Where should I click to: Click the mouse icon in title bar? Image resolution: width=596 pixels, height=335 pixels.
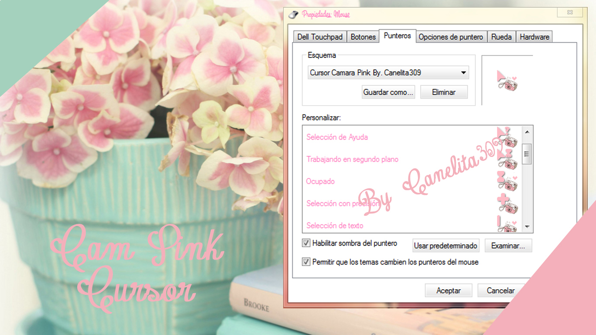click(x=294, y=14)
